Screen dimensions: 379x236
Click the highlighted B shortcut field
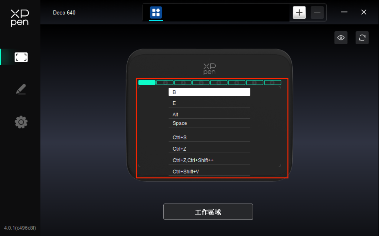pos(209,92)
